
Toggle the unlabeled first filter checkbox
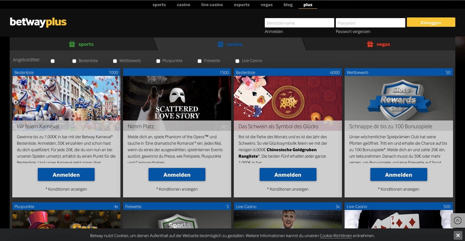(x=53, y=61)
